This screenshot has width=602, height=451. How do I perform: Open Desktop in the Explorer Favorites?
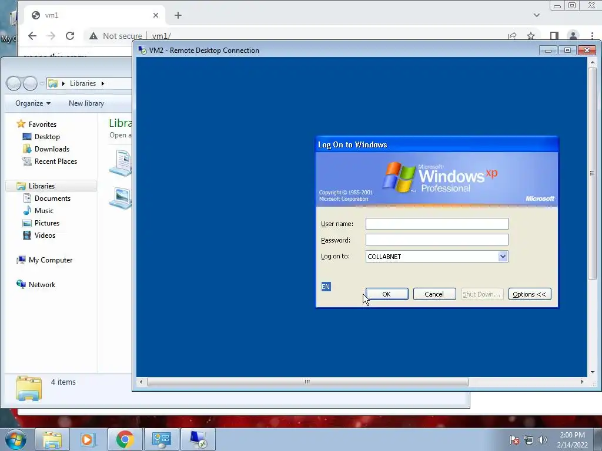point(47,136)
